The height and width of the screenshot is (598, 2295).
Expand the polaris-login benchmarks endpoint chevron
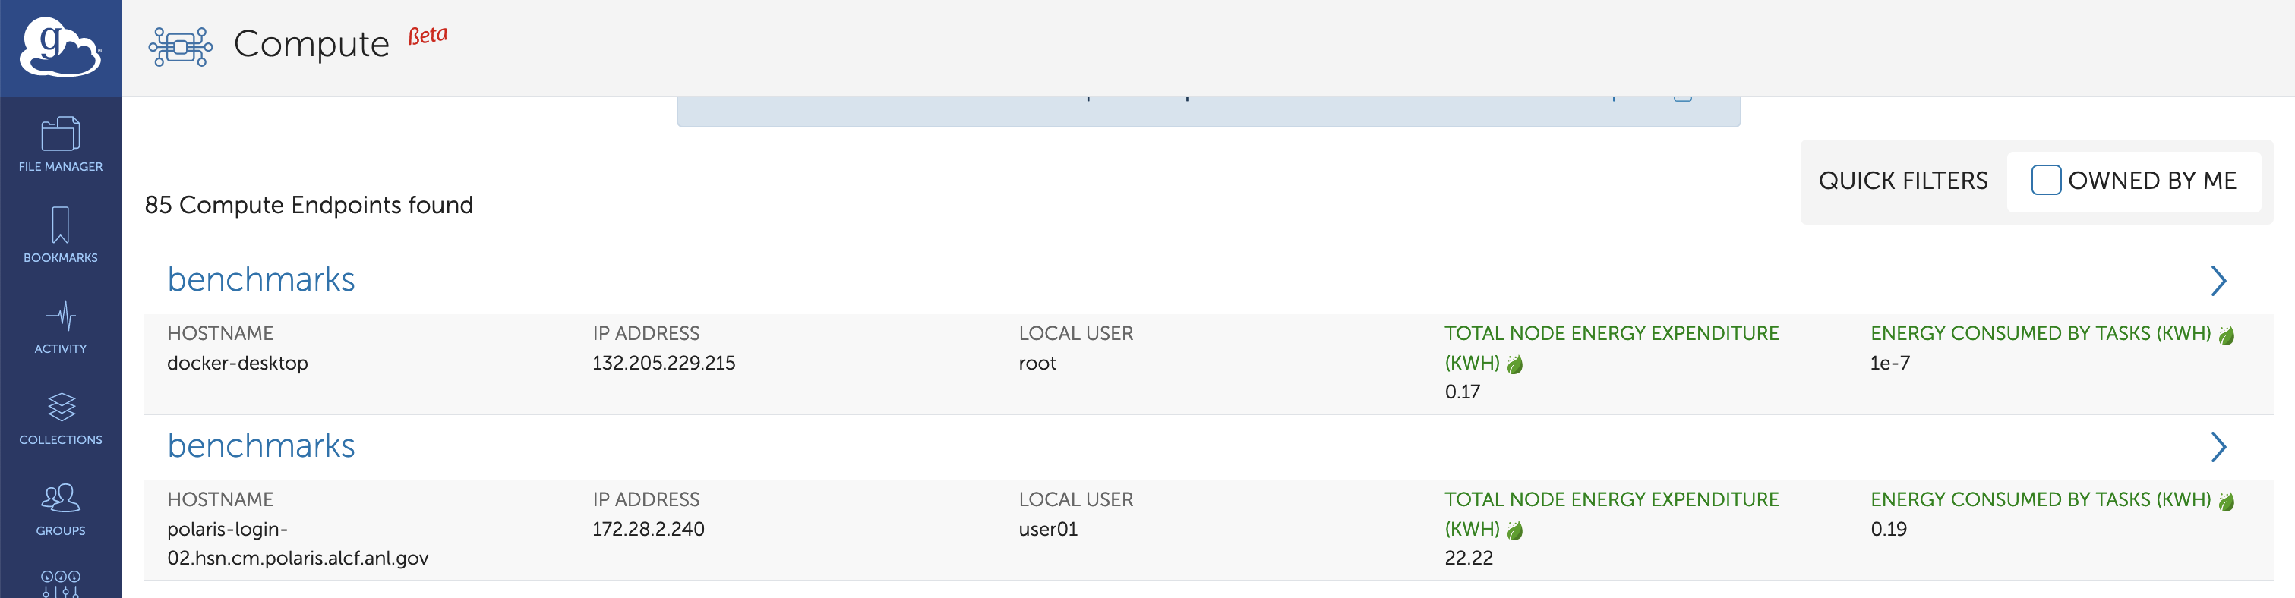tap(2218, 447)
